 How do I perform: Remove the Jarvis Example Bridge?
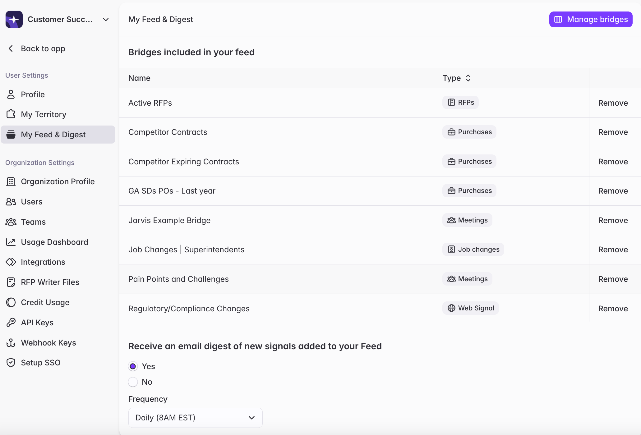613,220
